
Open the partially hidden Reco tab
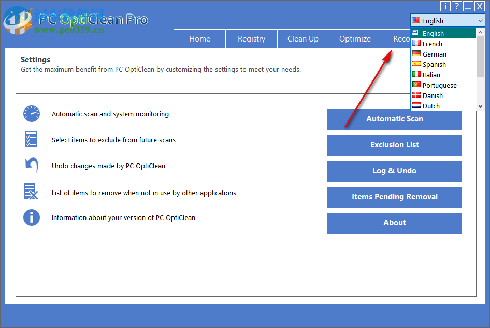396,38
